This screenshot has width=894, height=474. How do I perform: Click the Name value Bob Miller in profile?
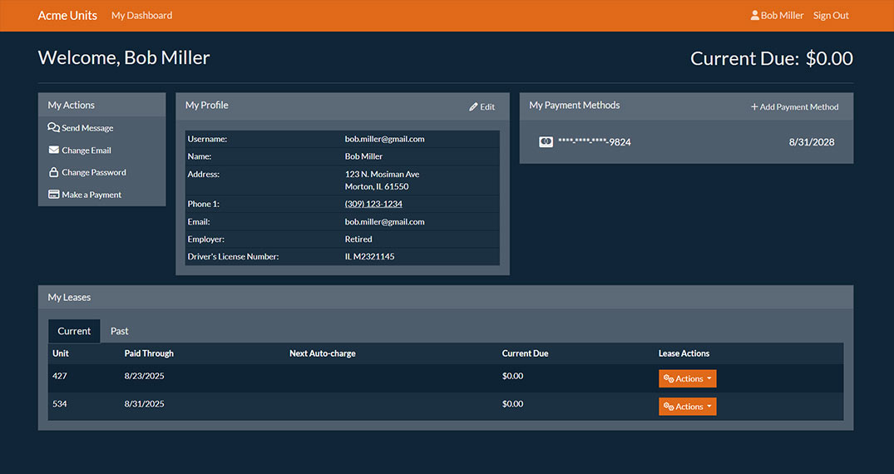[363, 156]
